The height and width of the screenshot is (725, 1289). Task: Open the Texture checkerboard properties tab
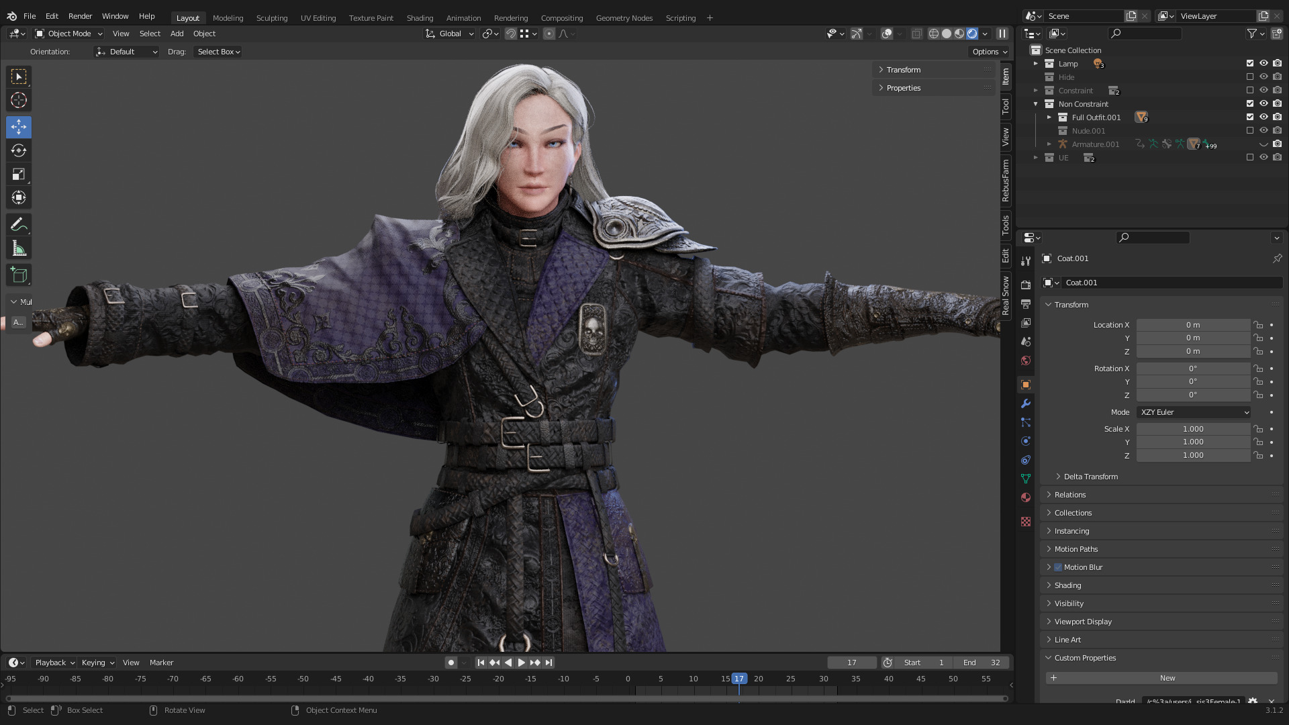[1025, 522]
